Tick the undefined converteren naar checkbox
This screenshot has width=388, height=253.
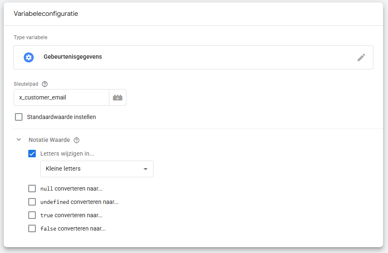pyautogui.click(x=32, y=202)
